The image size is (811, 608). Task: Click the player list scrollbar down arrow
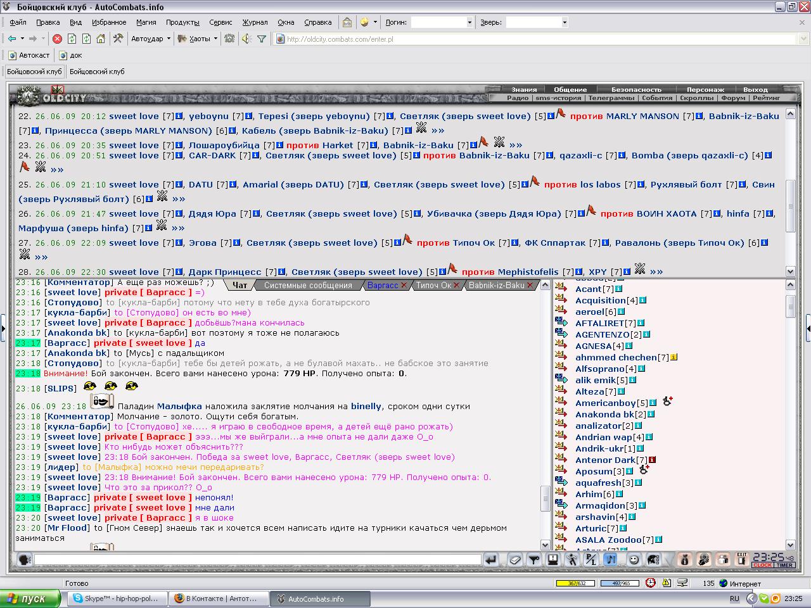click(791, 545)
